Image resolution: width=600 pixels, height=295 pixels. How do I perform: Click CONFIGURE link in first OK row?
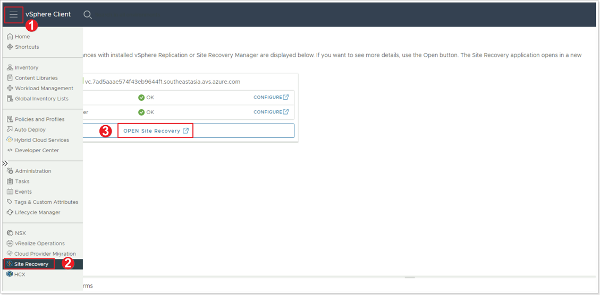tap(271, 97)
